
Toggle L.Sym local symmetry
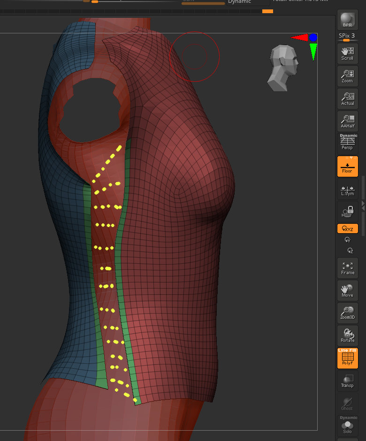347,189
